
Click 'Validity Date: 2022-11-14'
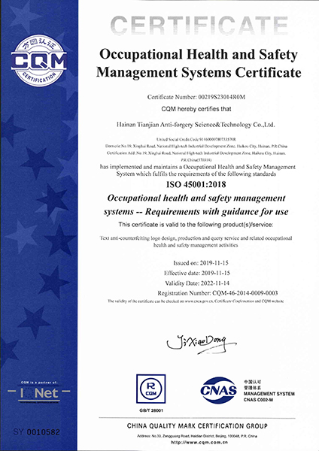[197, 283]
